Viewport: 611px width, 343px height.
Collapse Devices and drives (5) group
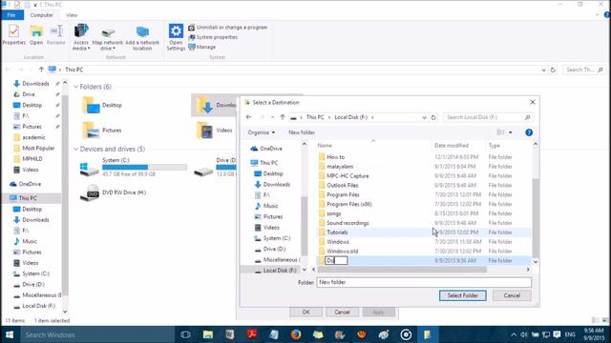pyautogui.click(x=75, y=149)
